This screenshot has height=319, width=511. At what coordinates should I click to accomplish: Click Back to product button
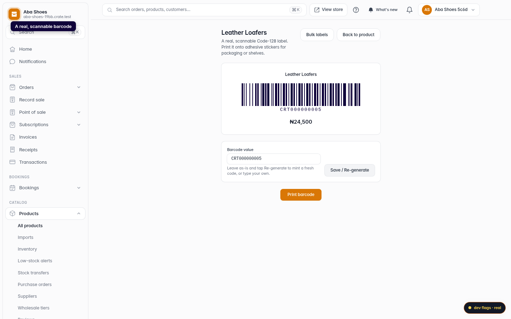tap(358, 35)
